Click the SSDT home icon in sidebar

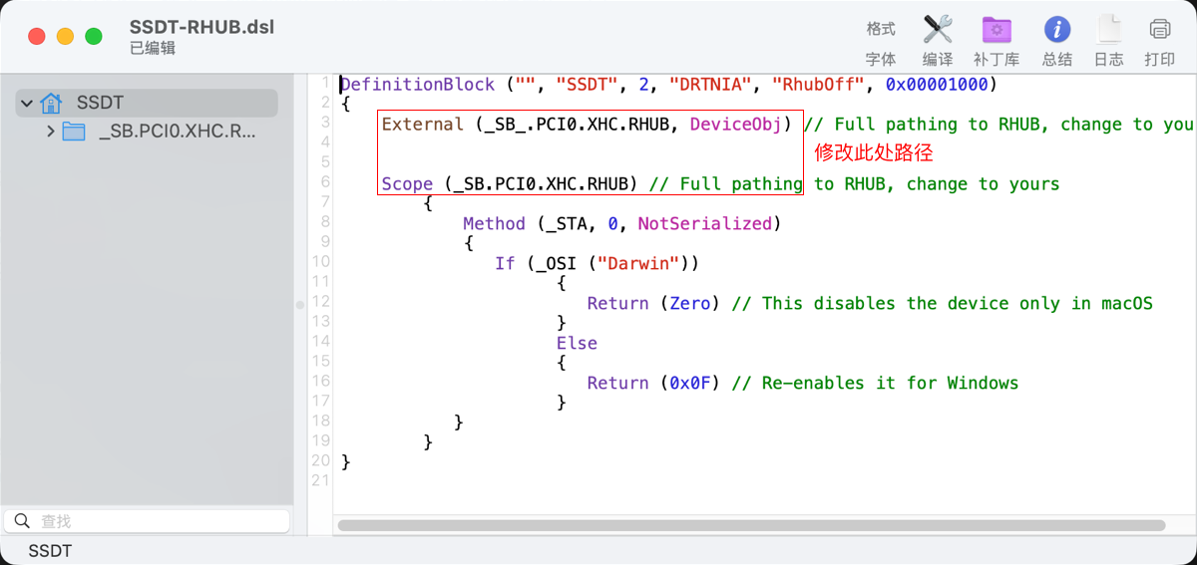[52, 103]
